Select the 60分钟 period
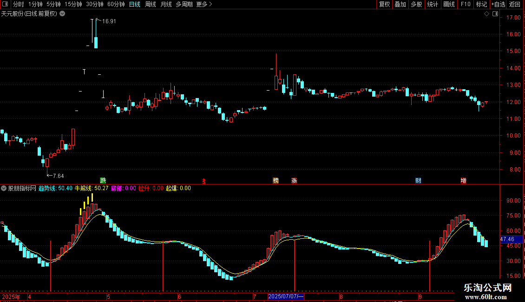525x302 pixels. (x=116, y=4)
